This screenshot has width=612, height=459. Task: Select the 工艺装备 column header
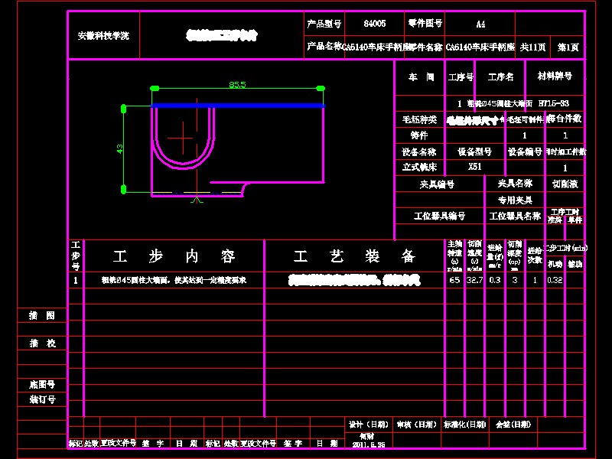[x=354, y=256]
